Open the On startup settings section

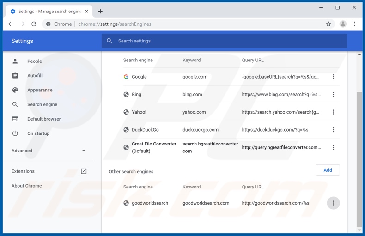38,133
